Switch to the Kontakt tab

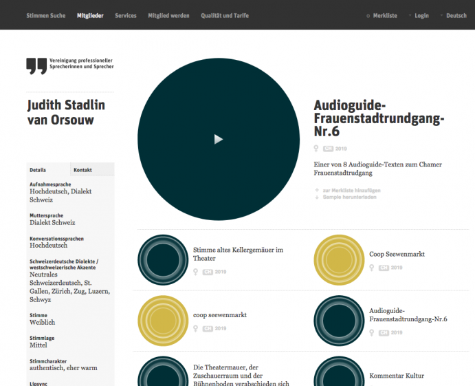click(x=83, y=170)
